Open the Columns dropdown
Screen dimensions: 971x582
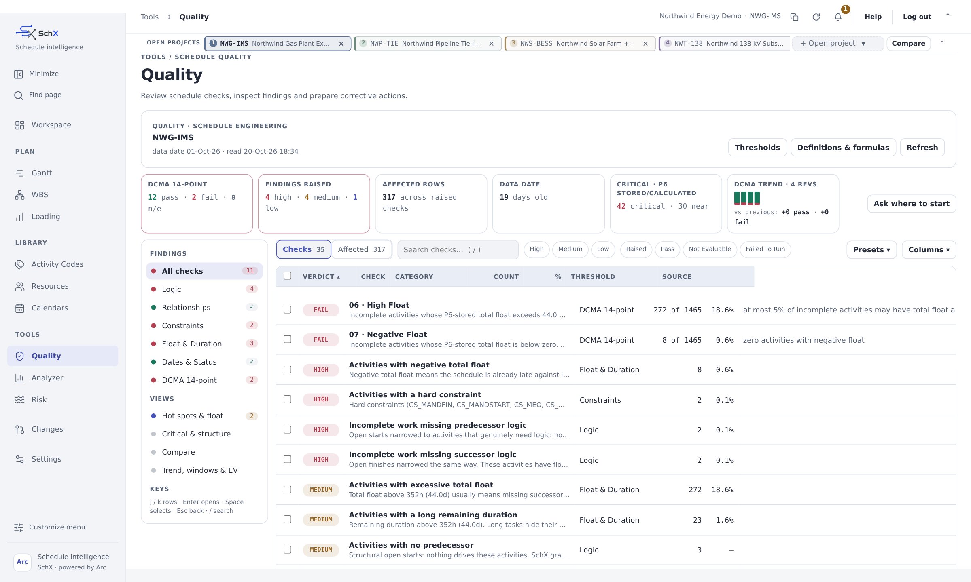[x=929, y=250]
